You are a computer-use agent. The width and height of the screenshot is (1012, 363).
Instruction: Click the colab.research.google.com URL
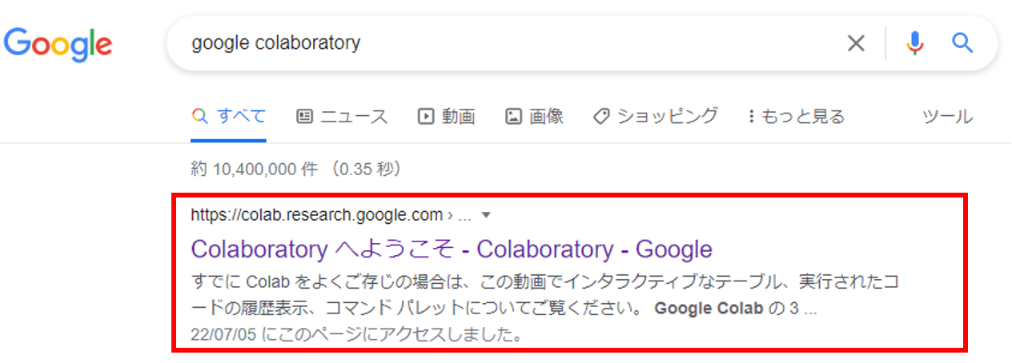[x=316, y=215]
